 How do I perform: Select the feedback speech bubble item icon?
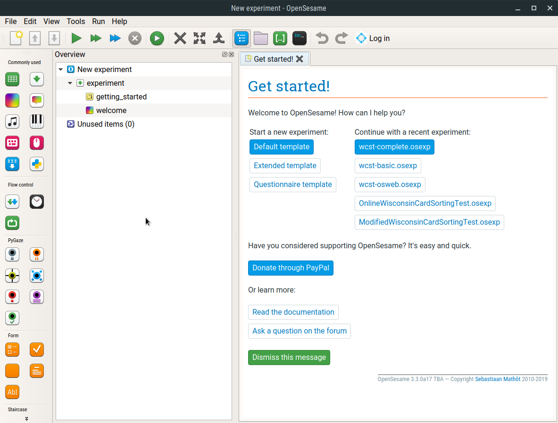(x=37, y=100)
